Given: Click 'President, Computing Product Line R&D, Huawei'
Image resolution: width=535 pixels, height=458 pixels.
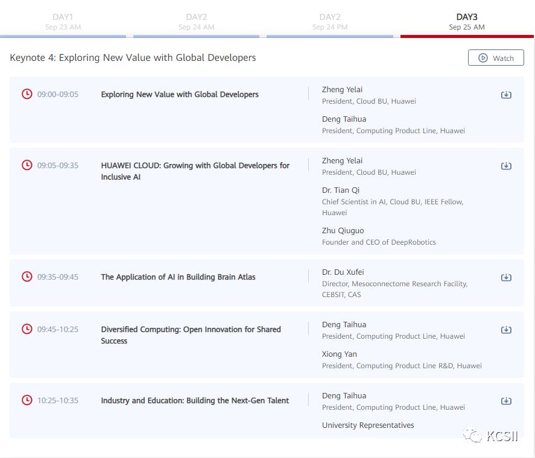Looking at the screenshot, I should (x=402, y=366).
